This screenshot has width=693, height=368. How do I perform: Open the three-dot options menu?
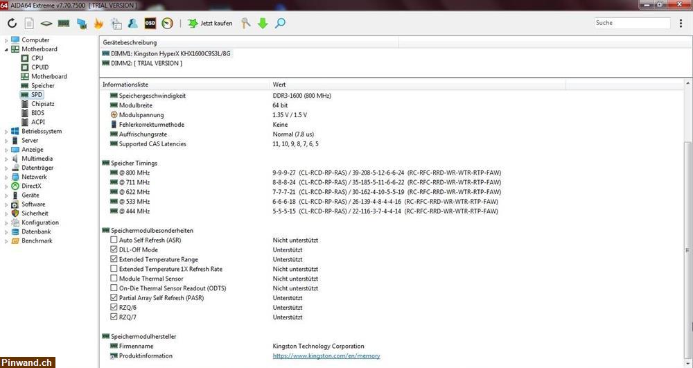(x=681, y=24)
